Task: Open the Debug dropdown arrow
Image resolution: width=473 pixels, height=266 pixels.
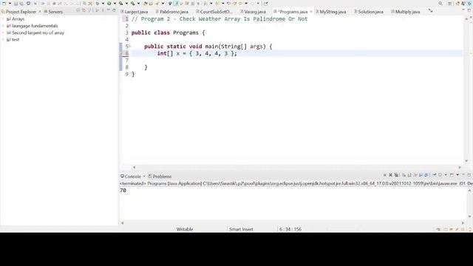Action: tap(103, 3)
